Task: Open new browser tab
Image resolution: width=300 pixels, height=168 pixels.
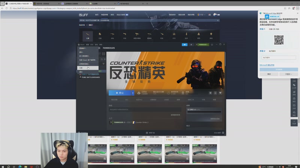Action: click(147, 3)
